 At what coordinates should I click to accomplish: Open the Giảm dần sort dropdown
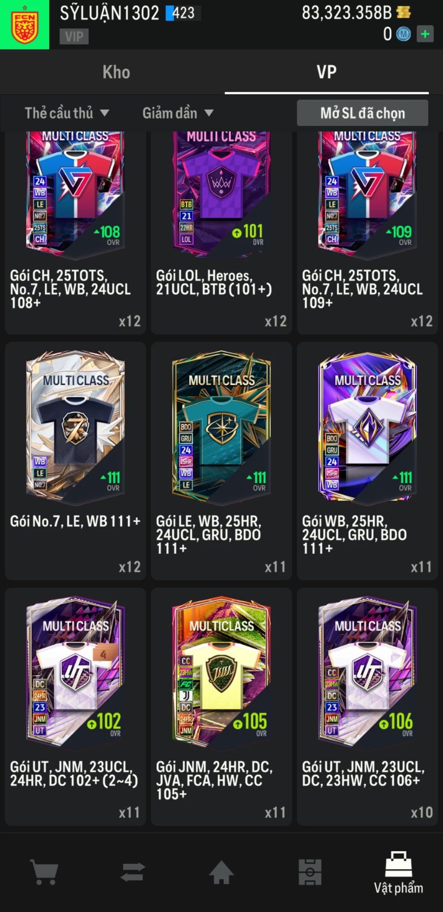178,113
